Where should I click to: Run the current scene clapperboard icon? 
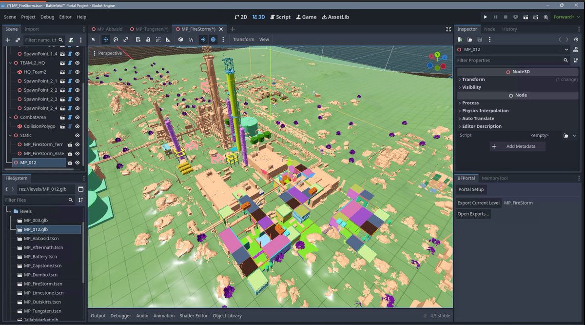pyautogui.click(x=526, y=17)
